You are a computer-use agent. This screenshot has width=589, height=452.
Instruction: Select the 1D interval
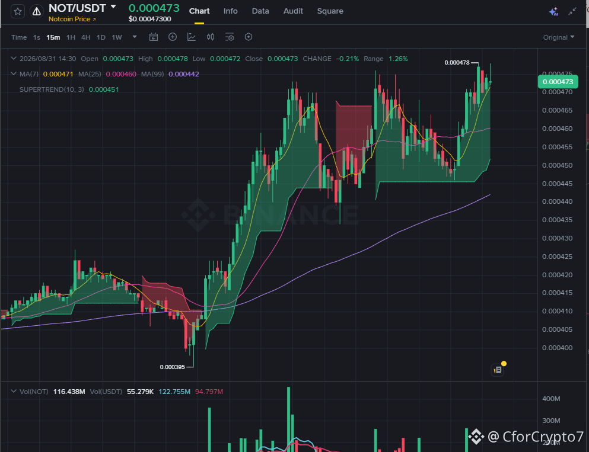[101, 37]
